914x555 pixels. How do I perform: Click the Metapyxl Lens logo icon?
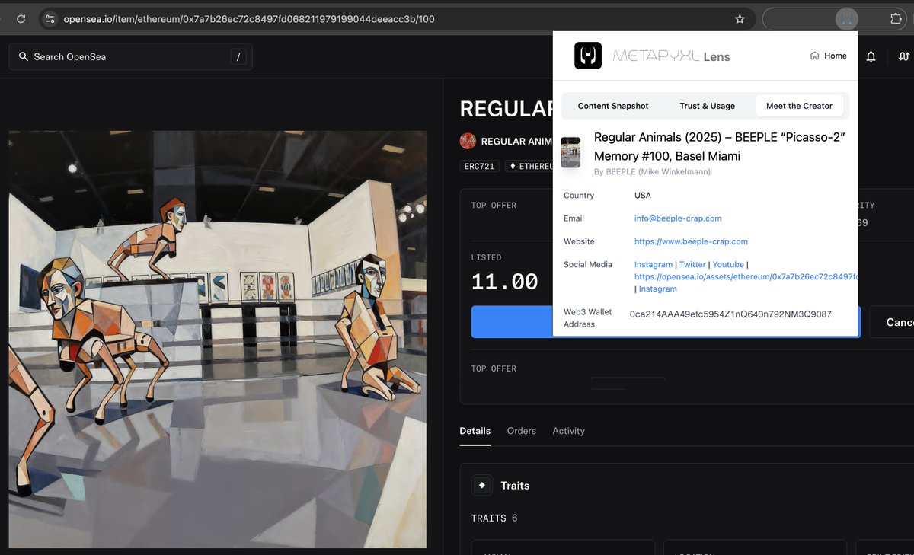[x=588, y=56]
